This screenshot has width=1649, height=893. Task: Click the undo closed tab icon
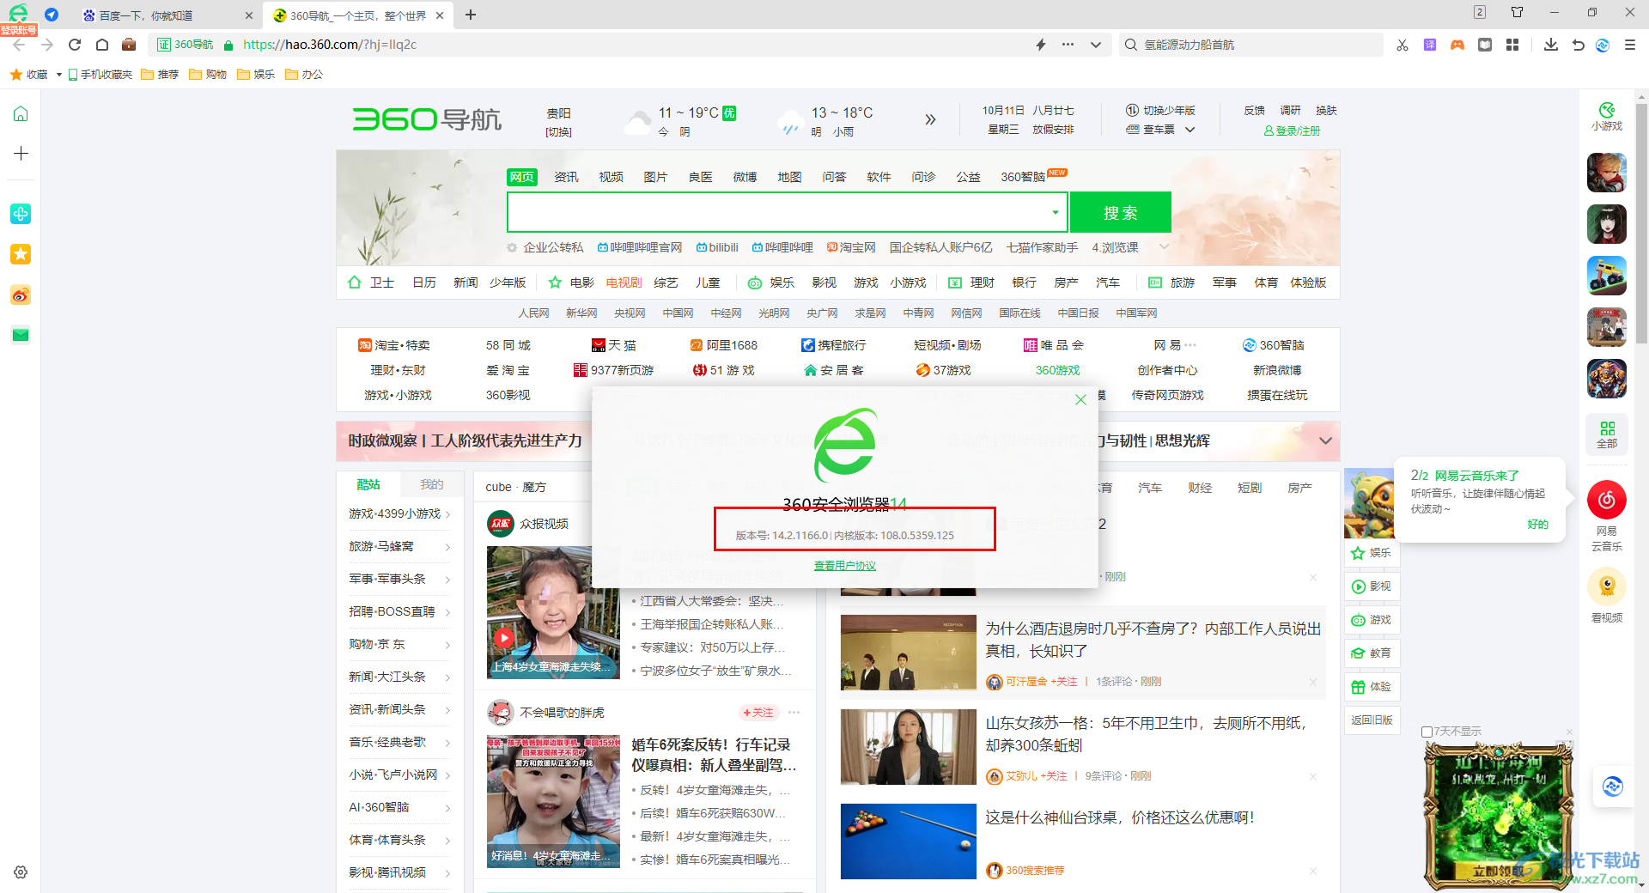1578,45
